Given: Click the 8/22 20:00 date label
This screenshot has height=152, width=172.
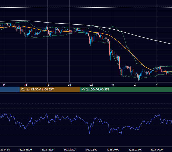Looking at the screenshot, I should 70,149.
